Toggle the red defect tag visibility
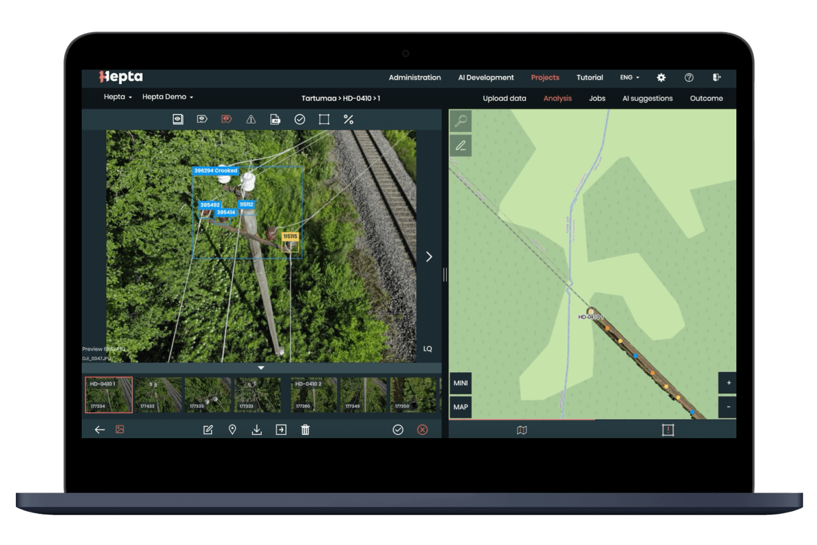This screenshot has height=545, width=817. point(225,119)
